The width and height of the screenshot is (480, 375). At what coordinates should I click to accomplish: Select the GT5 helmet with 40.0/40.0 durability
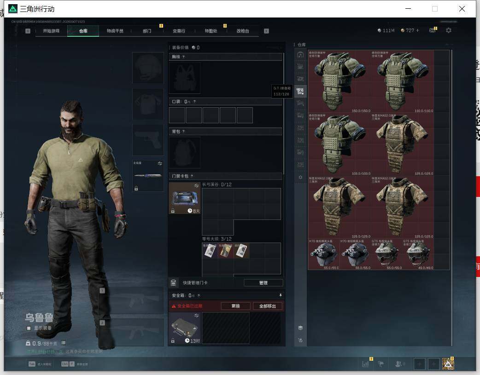418,254
